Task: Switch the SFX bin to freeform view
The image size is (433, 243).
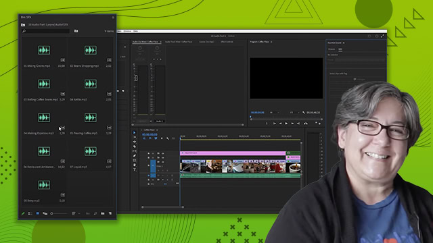Action: coord(45,213)
